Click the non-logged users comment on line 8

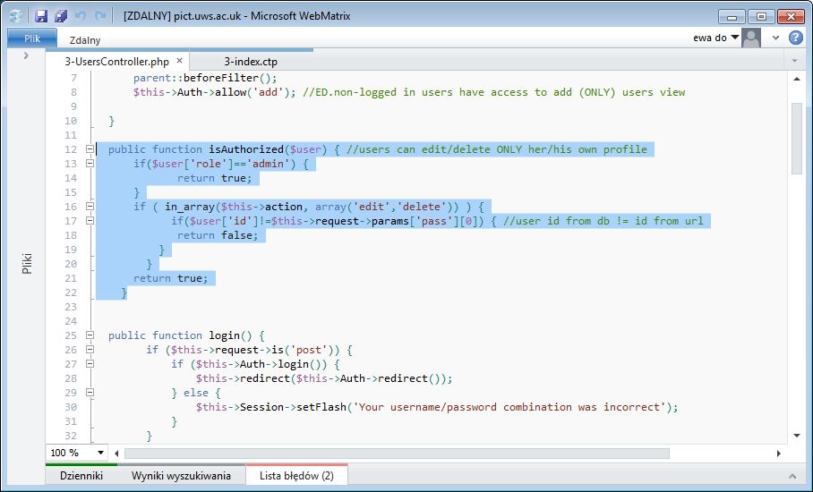pyautogui.click(x=494, y=92)
